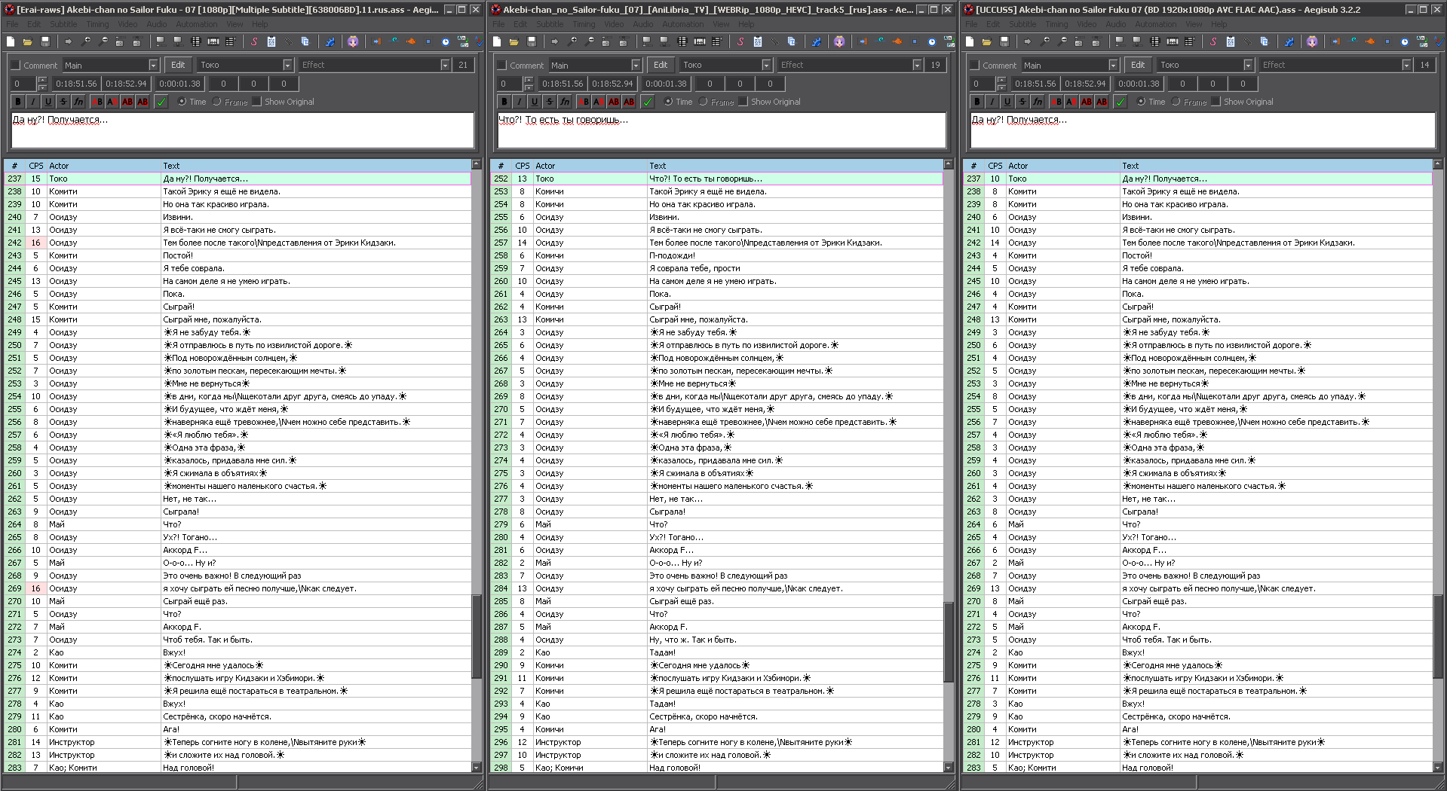Open Timing Post-Processor blue clock icon in Erai-raws window
Image resolution: width=1447 pixels, height=791 pixels.
coord(446,41)
